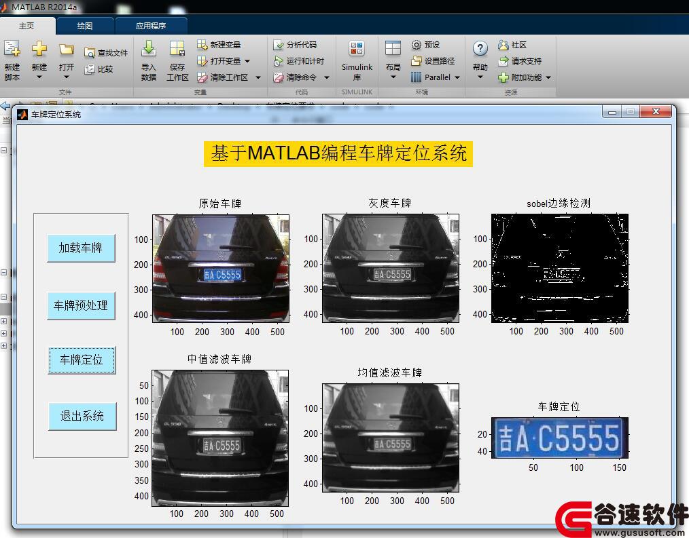Switch to the Apps (应用程序) tab
The image size is (689, 538).
click(151, 26)
